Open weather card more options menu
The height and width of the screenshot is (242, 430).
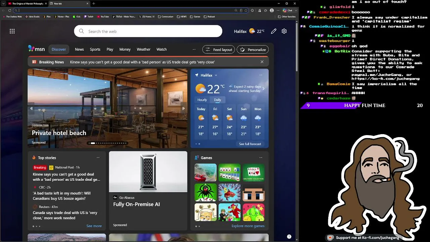pyautogui.click(x=261, y=75)
